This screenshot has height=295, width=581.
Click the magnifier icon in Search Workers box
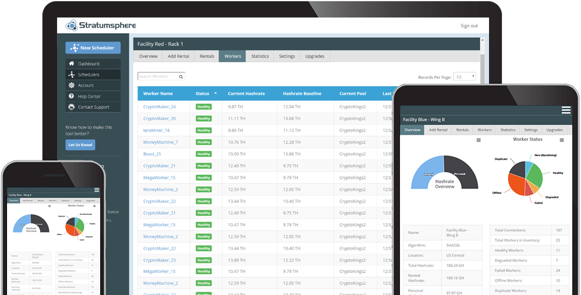[181, 77]
